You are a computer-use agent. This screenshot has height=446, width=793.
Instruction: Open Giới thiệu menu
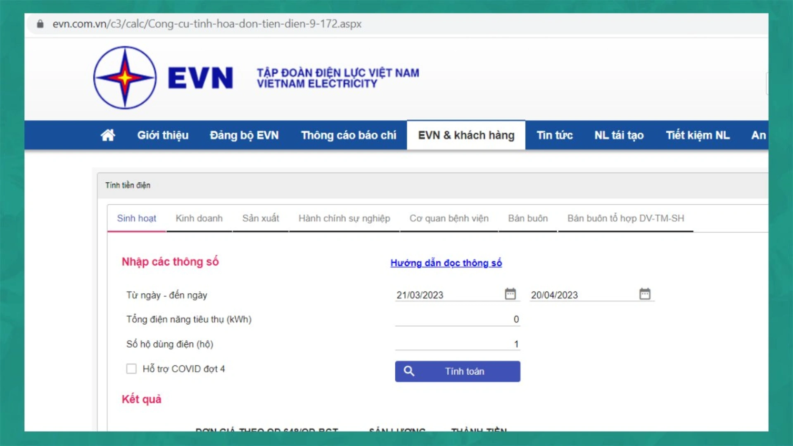[163, 135]
